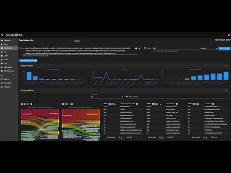Screen dimensions: 231x173
Task: Maximize the event.dataset sankey diagram
Action: pyautogui.click(x=28, y=104)
